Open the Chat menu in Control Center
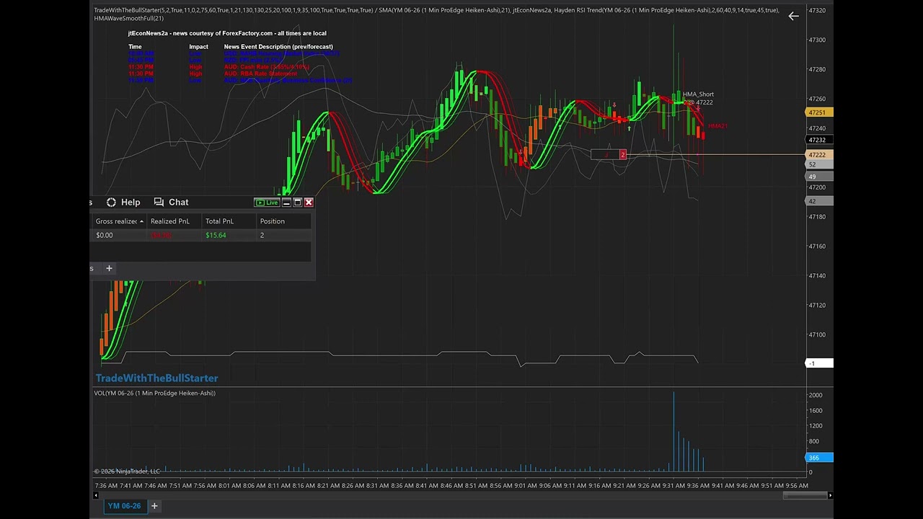 pyautogui.click(x=178, y=203)
